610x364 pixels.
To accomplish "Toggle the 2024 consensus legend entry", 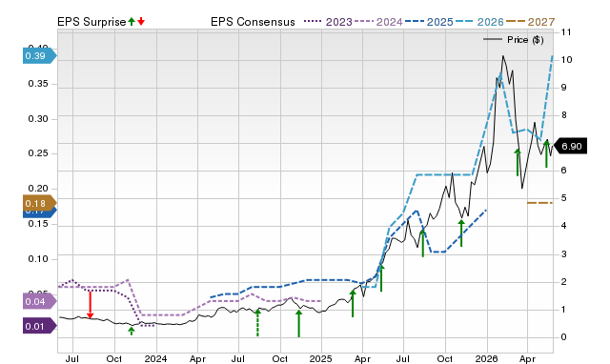I will click(x=378, y=22).
